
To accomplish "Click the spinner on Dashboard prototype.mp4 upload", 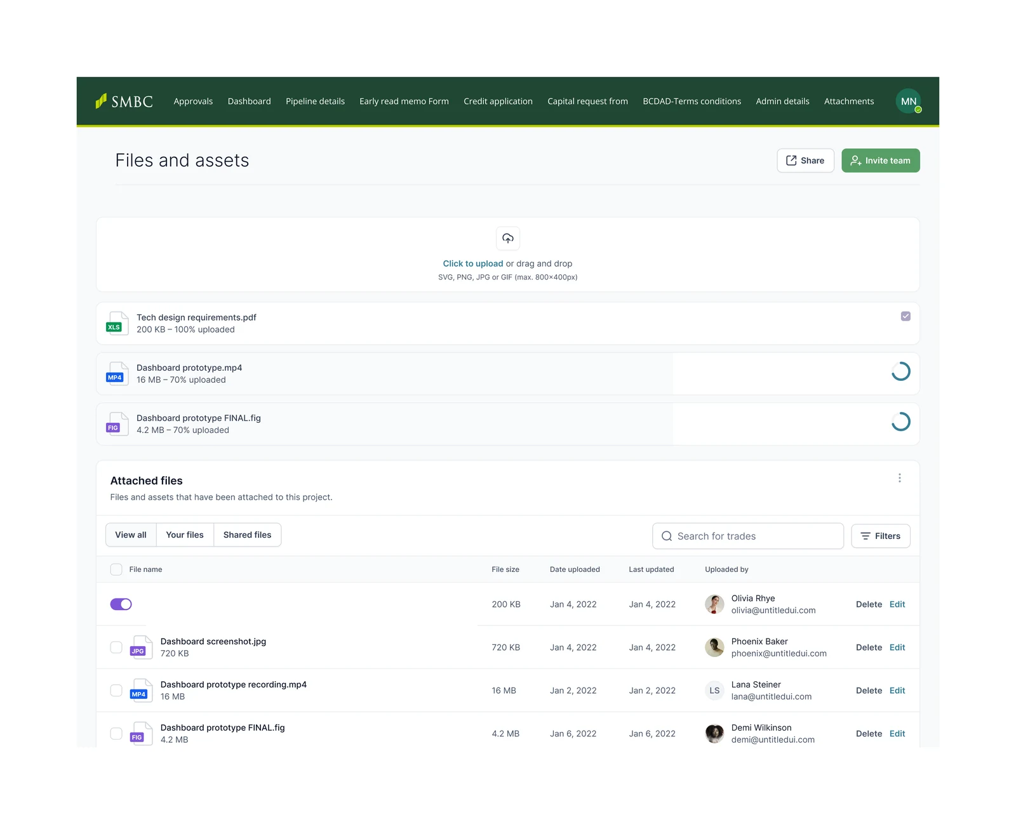I will pos(900,371).
